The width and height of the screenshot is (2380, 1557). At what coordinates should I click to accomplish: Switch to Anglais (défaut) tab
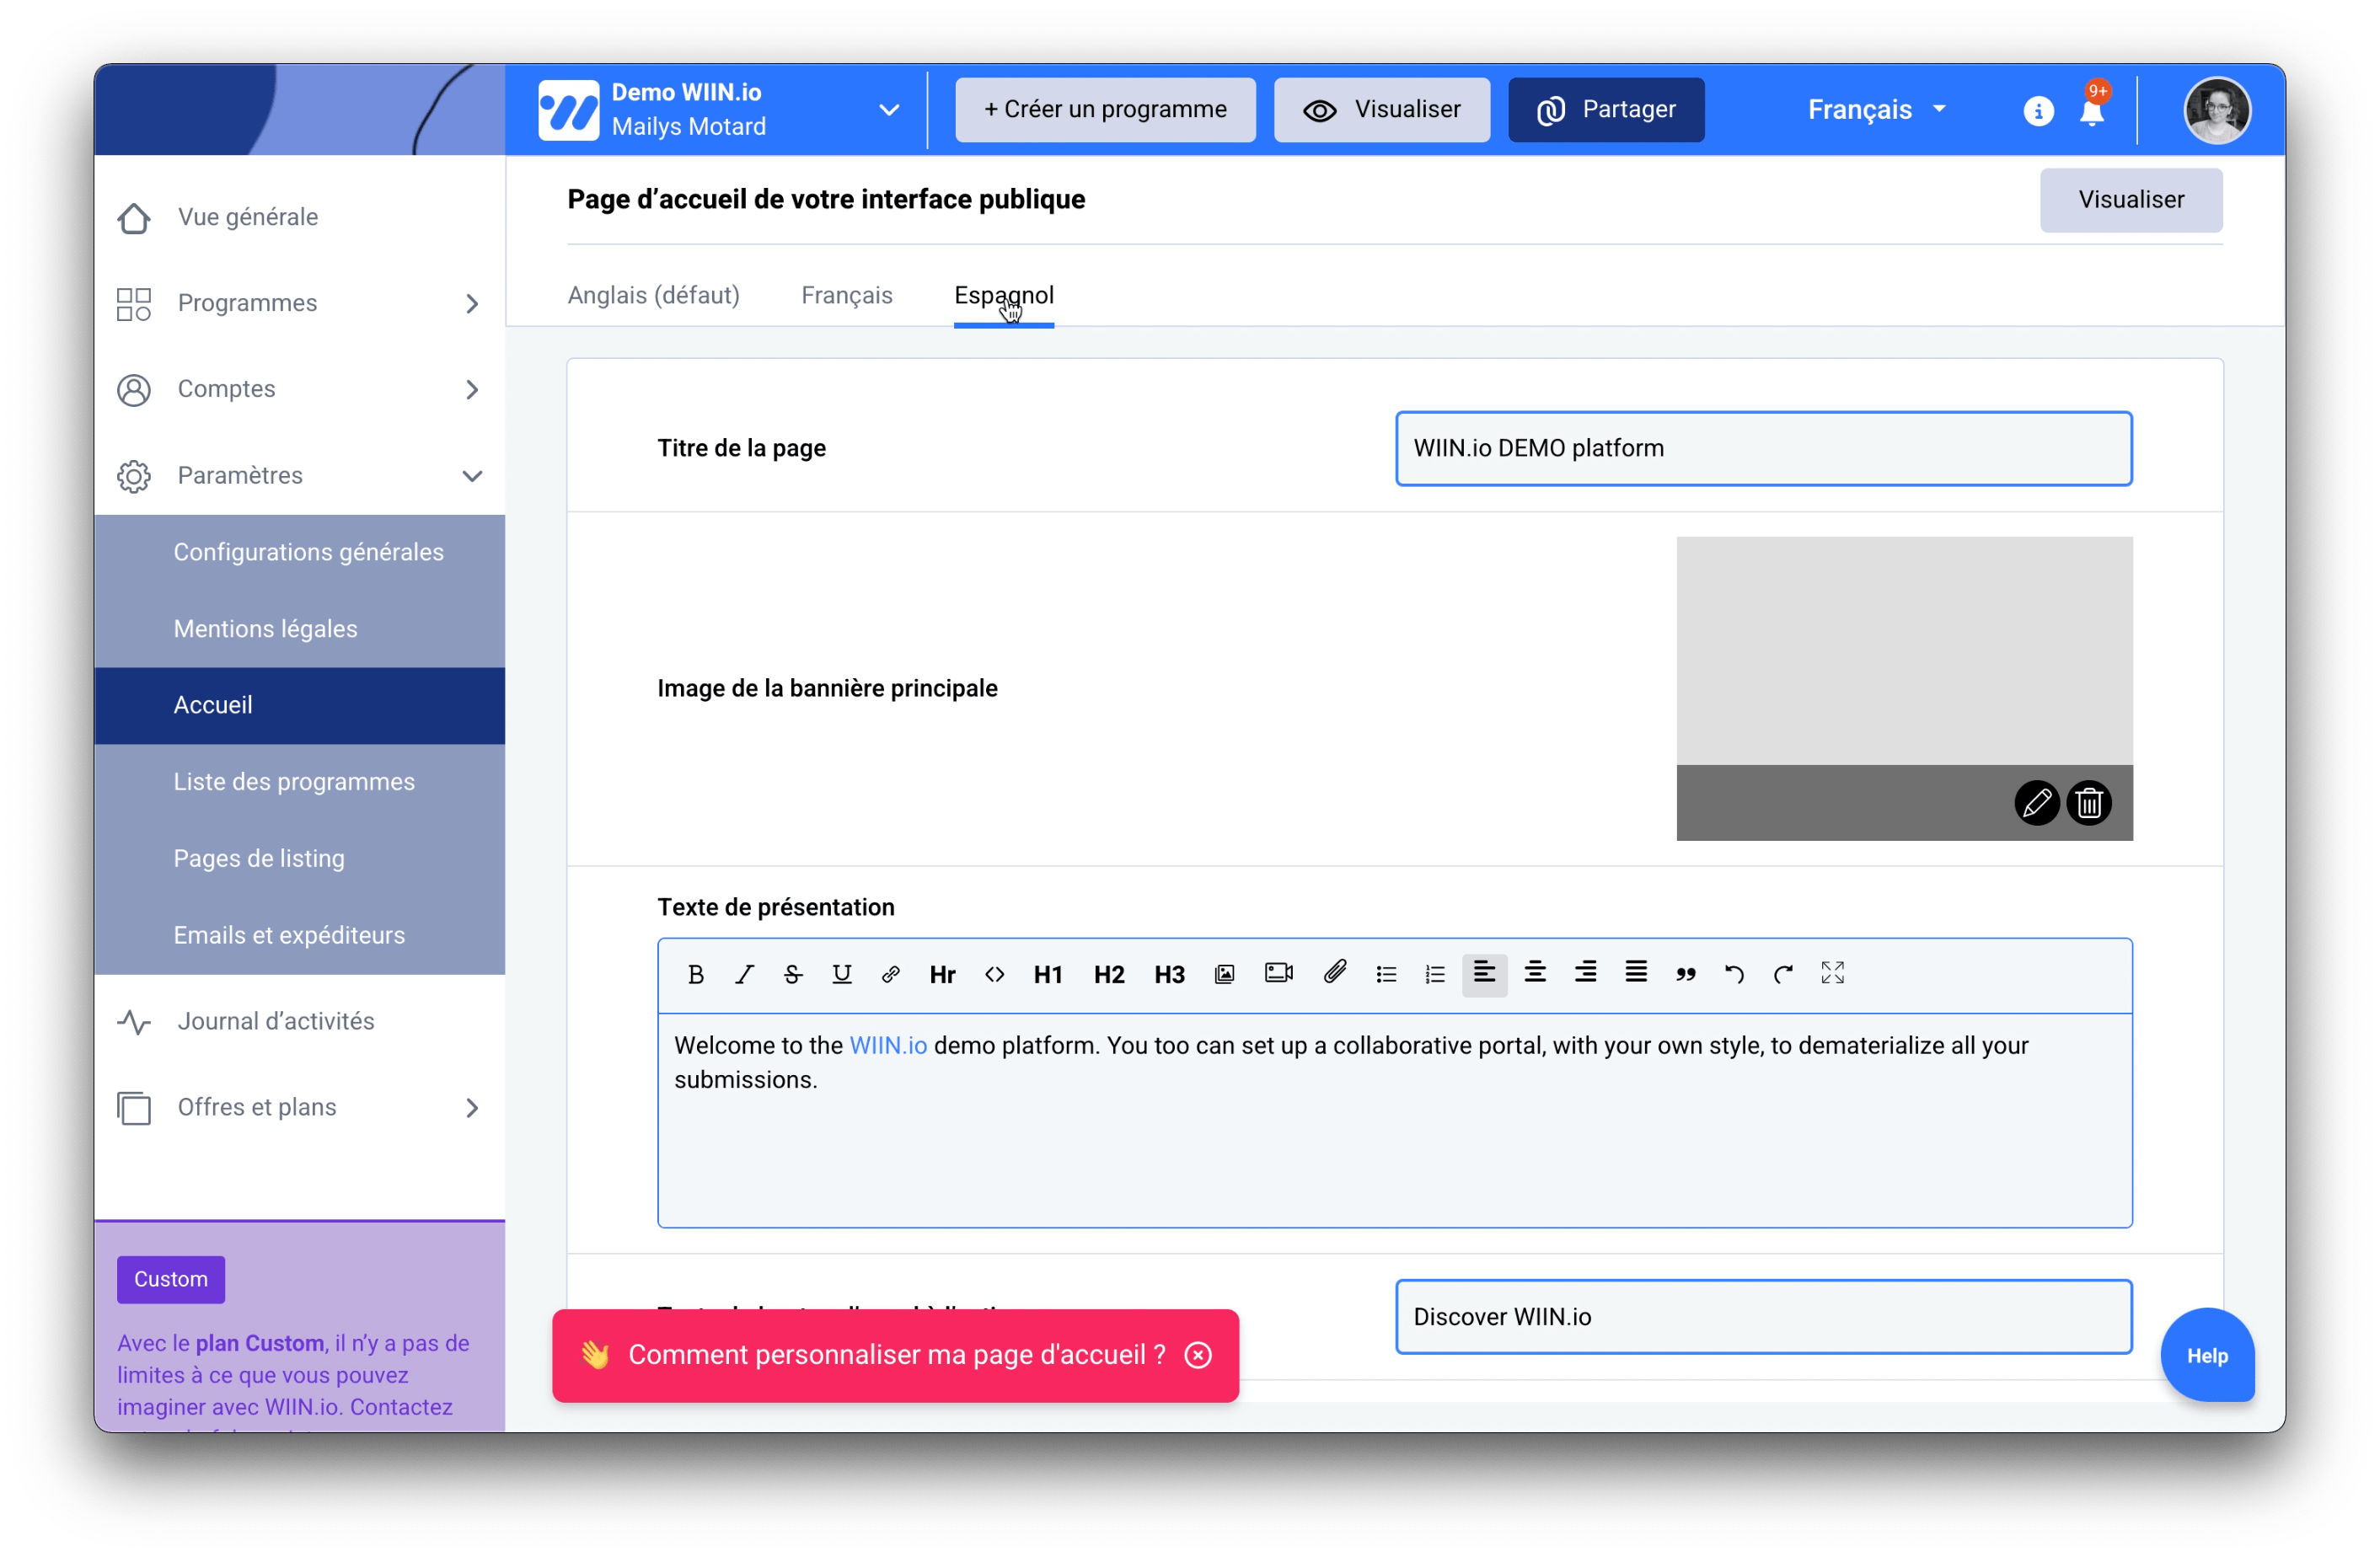tap(653, 295)
